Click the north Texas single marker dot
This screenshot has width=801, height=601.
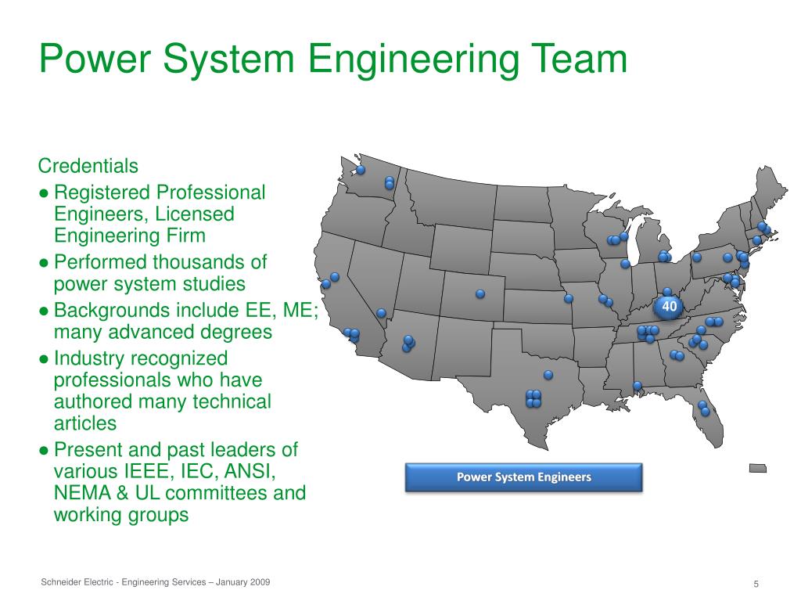click(x=548, y=375)
